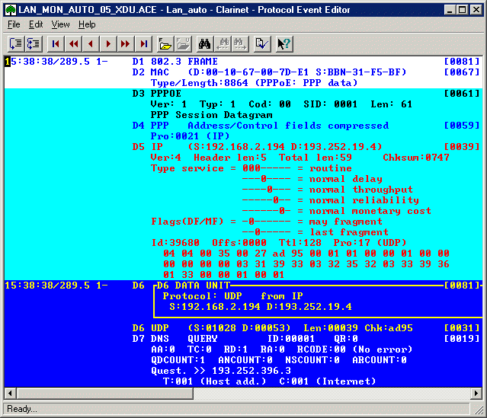Select the D1 802.3 FRAME line
487x418 pixels.
pos(175,62)
